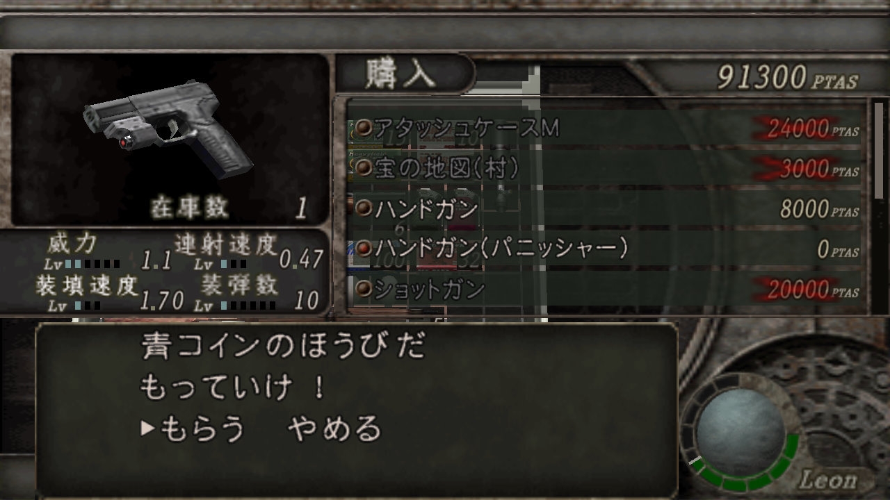The image size is (890, 500).
Task: Select the free ハンドガン(パニッシャー) entry
Action: [x=606, y=248]
